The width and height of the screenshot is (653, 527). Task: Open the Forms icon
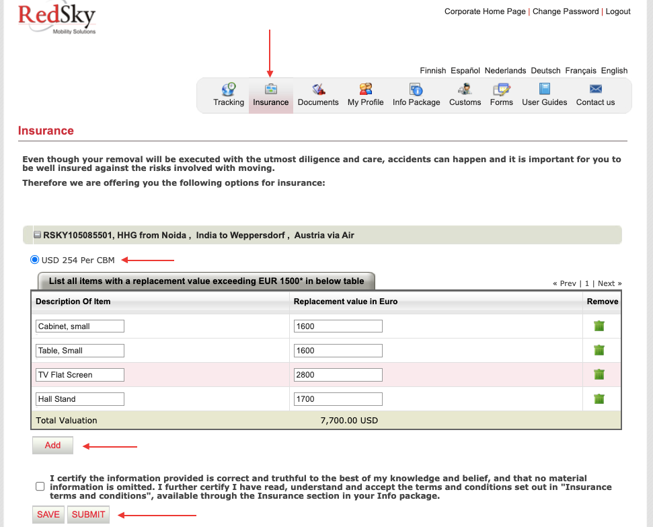pyautogui.click(x=502, y=89)
